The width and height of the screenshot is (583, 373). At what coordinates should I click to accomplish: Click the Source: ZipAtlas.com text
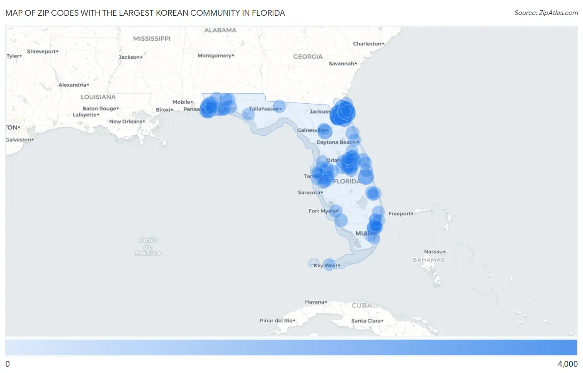(546, 13)
